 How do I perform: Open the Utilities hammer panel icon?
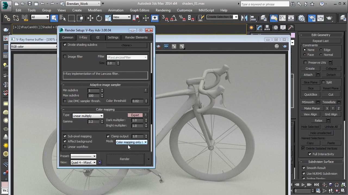291,28
